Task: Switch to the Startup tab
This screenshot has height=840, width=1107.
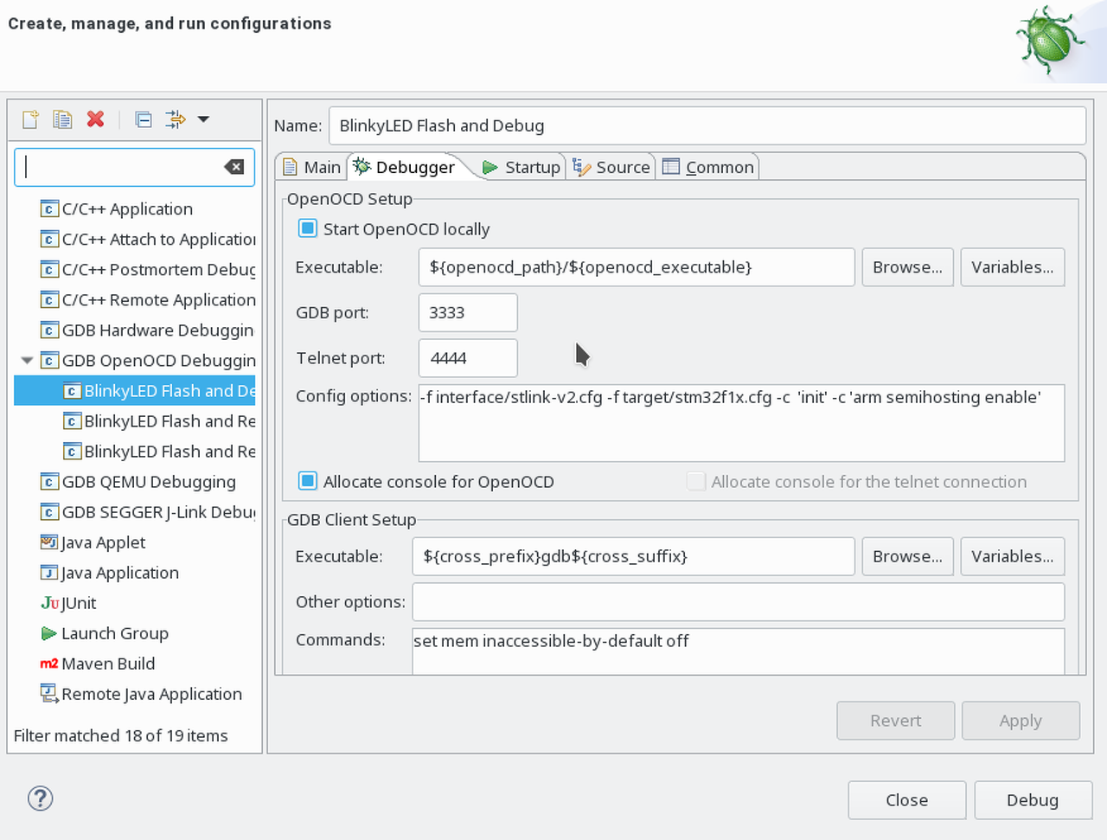Action: pyautogui.click(x=522, y=167)
